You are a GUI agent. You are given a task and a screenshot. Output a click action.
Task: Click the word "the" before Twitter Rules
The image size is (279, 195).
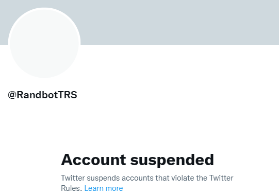[x=202, y=178]
